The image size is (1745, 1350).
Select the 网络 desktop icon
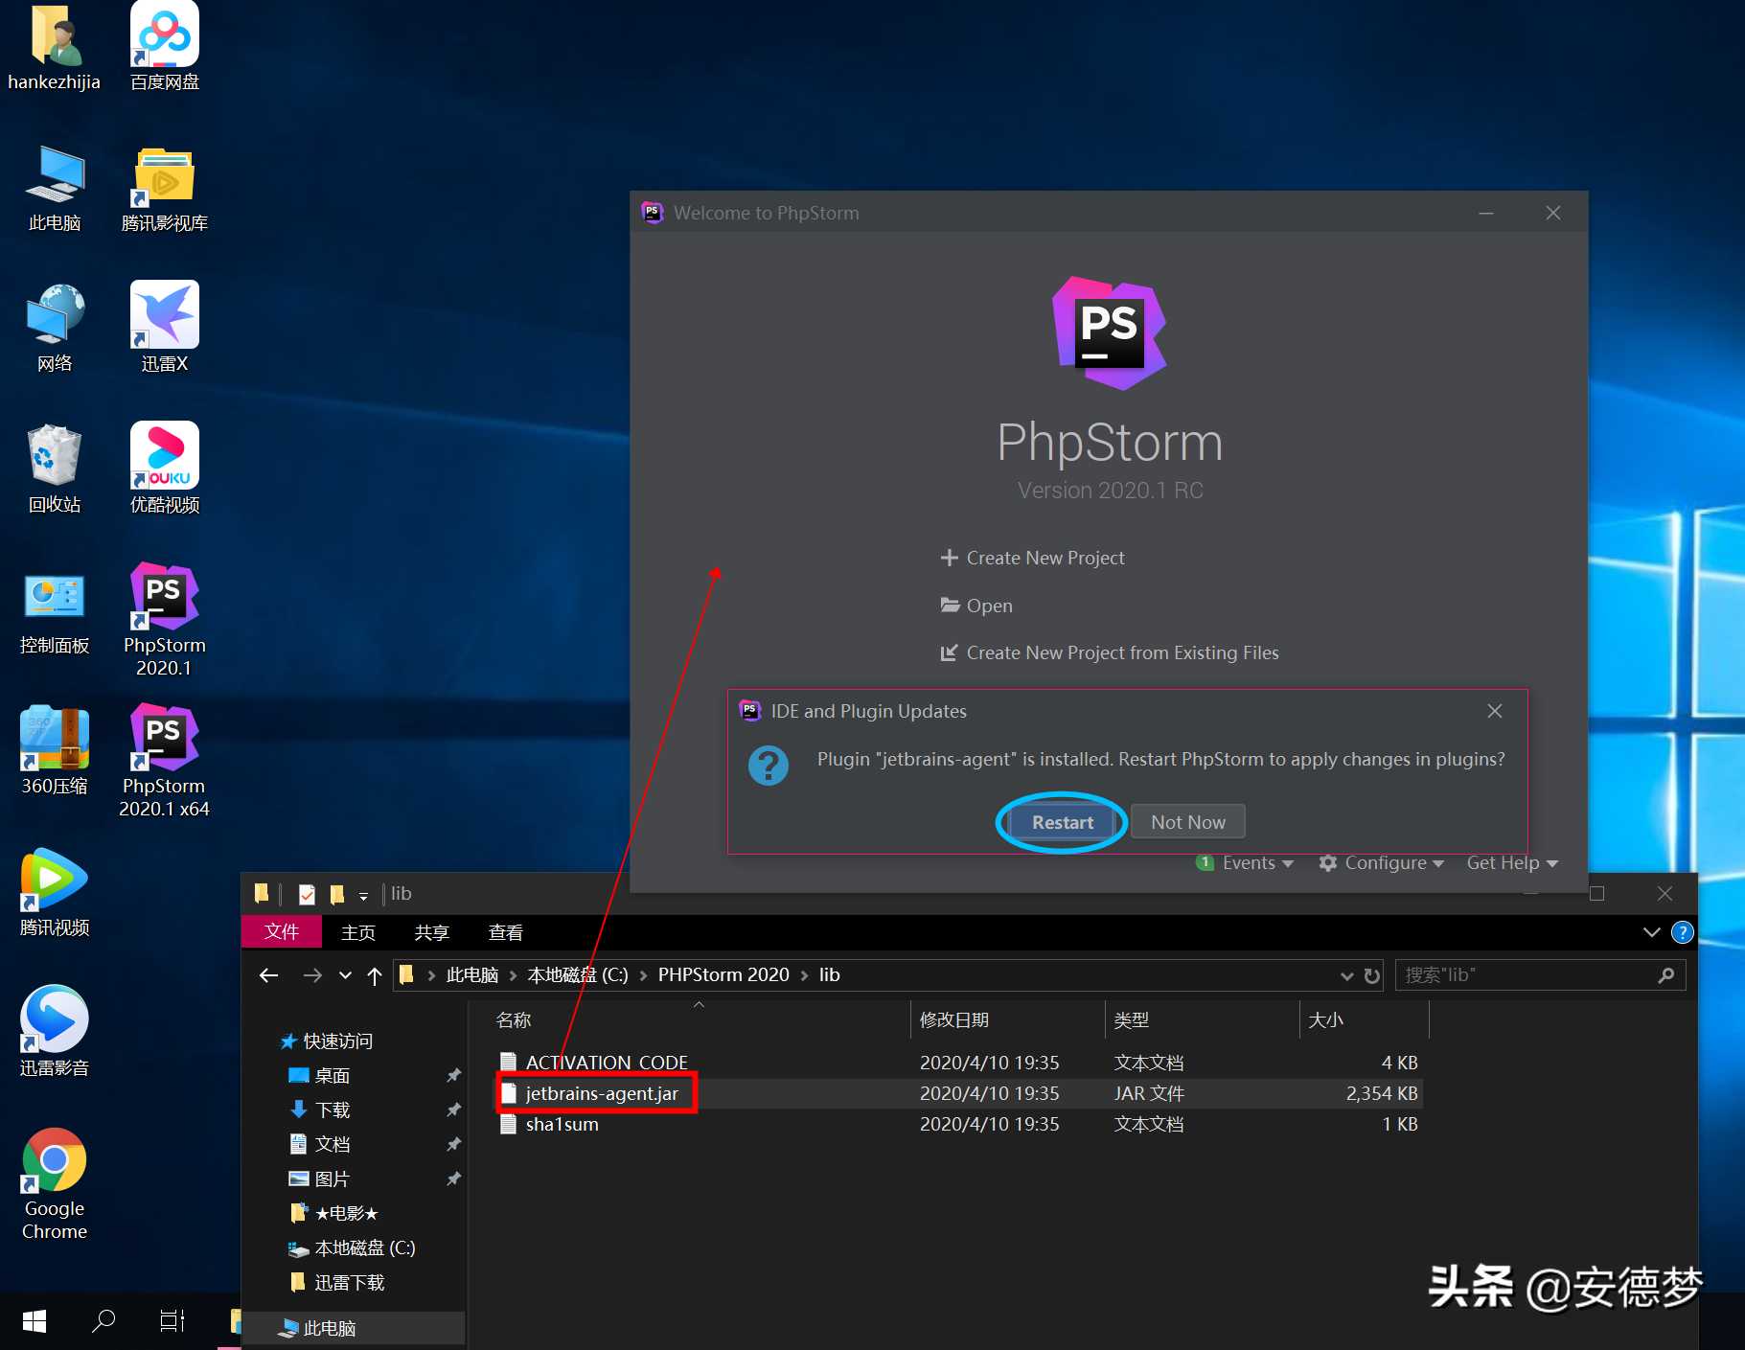[55, 329]
